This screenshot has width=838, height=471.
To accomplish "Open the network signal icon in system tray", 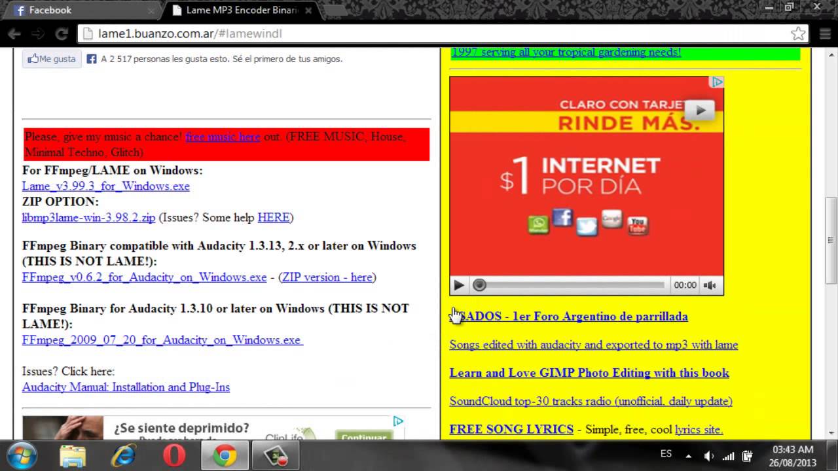I will tap(728, 456).
